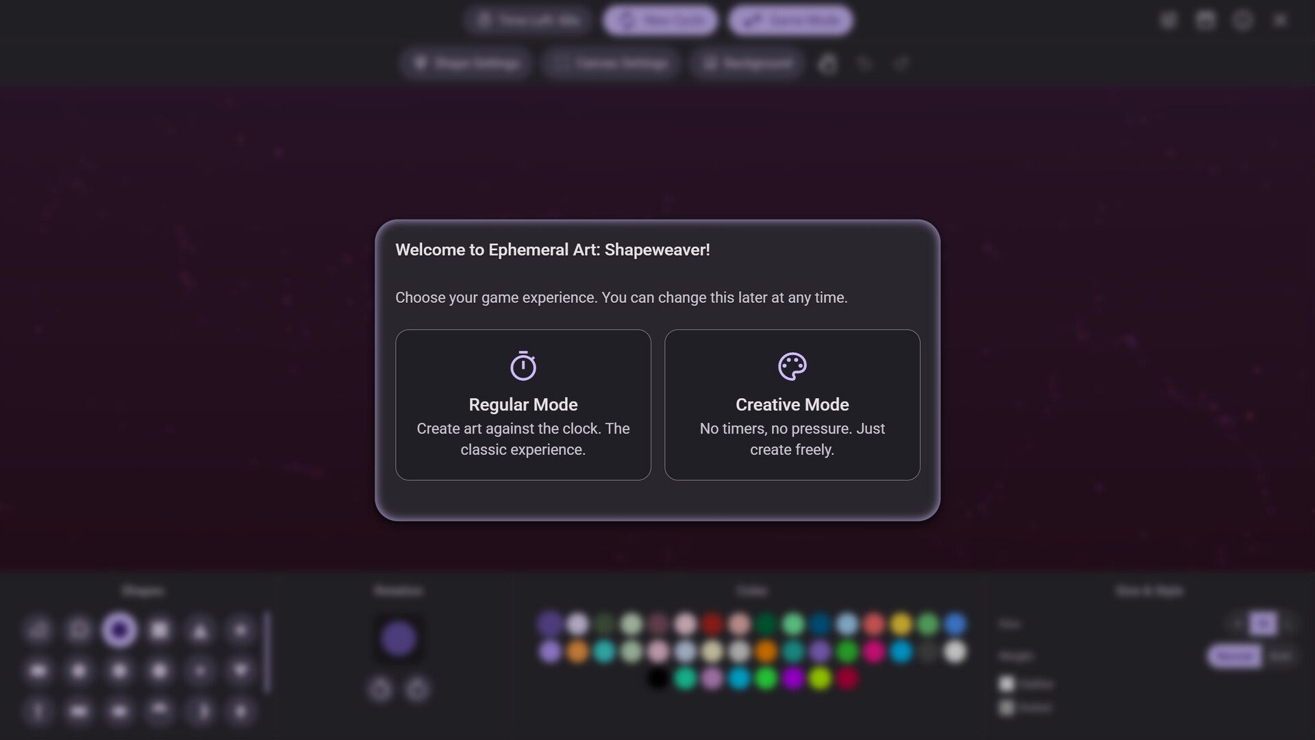
Task: Choose the Regular Mode card
Action: click(523, 405)
